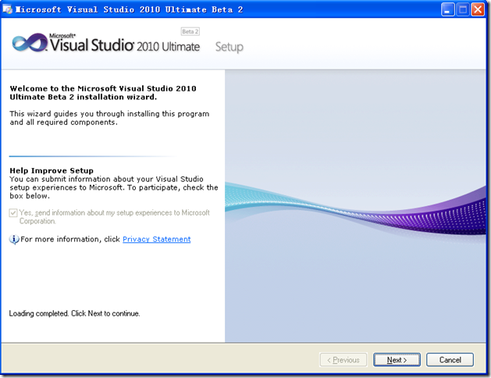Image resolution: width=491 pixels, height=378 pixels.
Task: Click the Beta 2 badge
Action: tap(190, 31)
